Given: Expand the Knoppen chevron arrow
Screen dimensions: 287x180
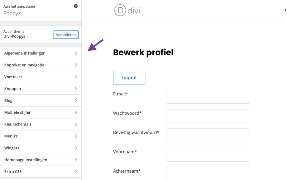Looking at the screenshot, I should click(x=76, y=89).
